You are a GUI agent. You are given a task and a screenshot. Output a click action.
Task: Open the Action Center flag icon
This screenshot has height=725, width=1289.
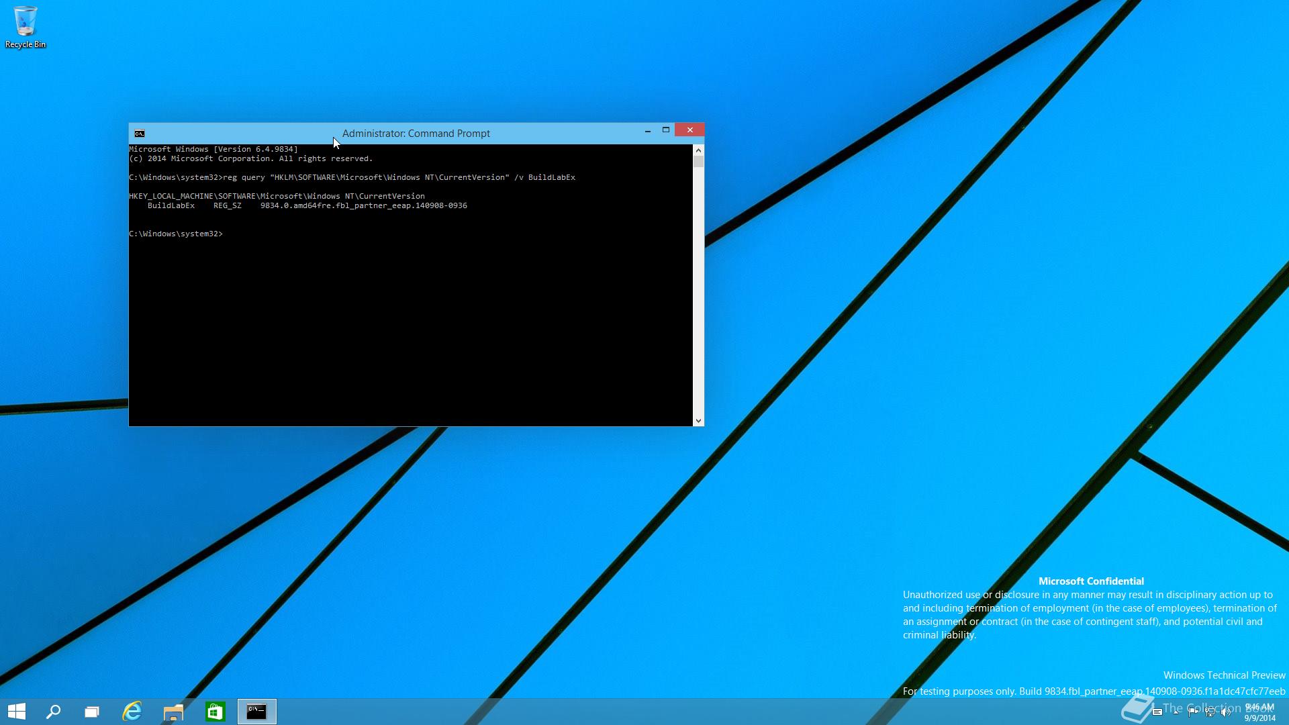(1193, 712)
